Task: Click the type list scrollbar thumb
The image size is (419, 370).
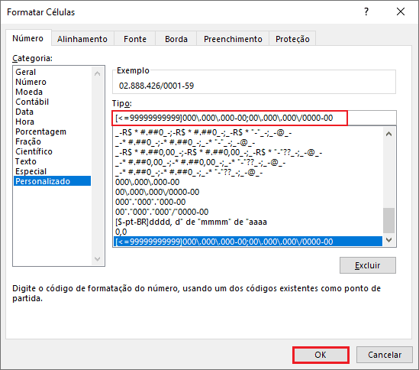Action: 388,220
